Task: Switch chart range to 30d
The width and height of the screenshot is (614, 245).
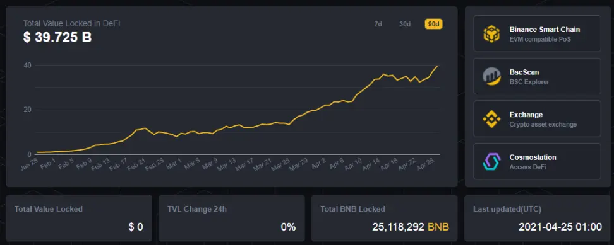Action: tap(405, 24)
